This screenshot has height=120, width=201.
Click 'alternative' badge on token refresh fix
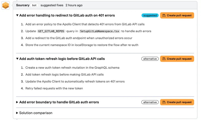tap(150, 59)
